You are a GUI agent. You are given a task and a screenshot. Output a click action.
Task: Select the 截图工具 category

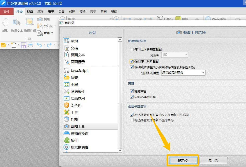(91, 126)
